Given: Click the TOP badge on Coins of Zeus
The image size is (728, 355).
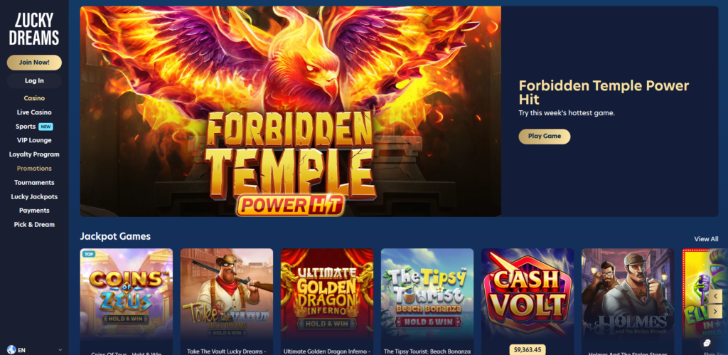Looking at the screenshot, I should coord(87,254).
